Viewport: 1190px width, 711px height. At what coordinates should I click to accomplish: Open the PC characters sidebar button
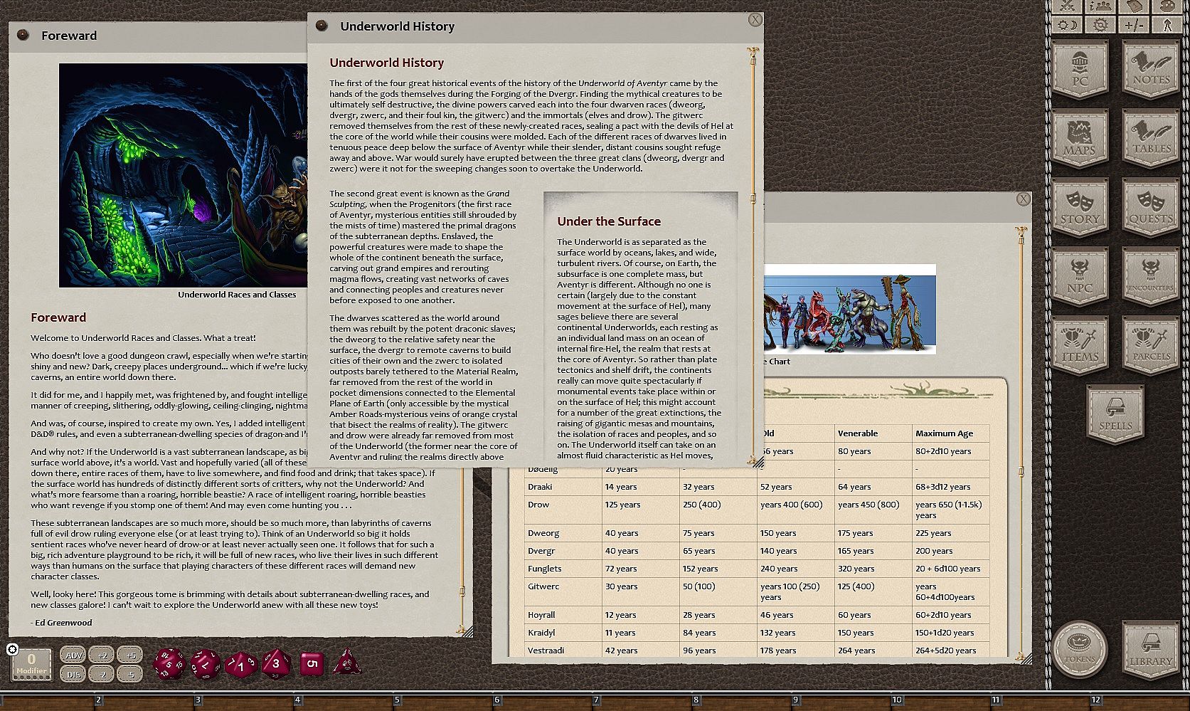pyautogui.click(x=1080, y=69)
